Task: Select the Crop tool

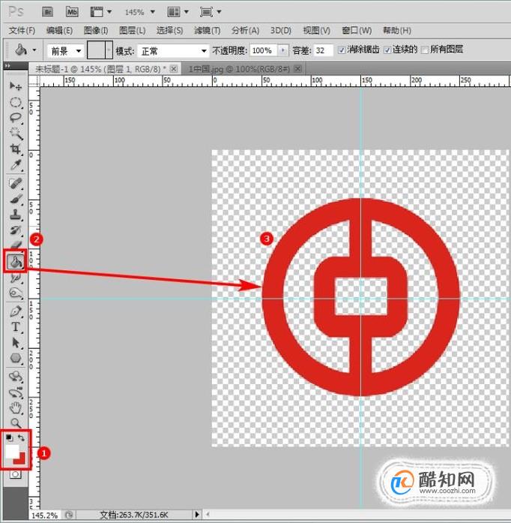Action: point(15,149)
